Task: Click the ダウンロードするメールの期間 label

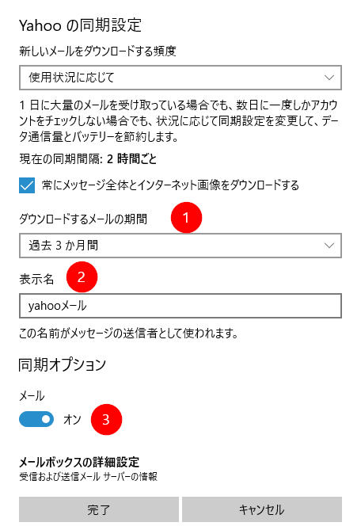Action: [83, 219]
